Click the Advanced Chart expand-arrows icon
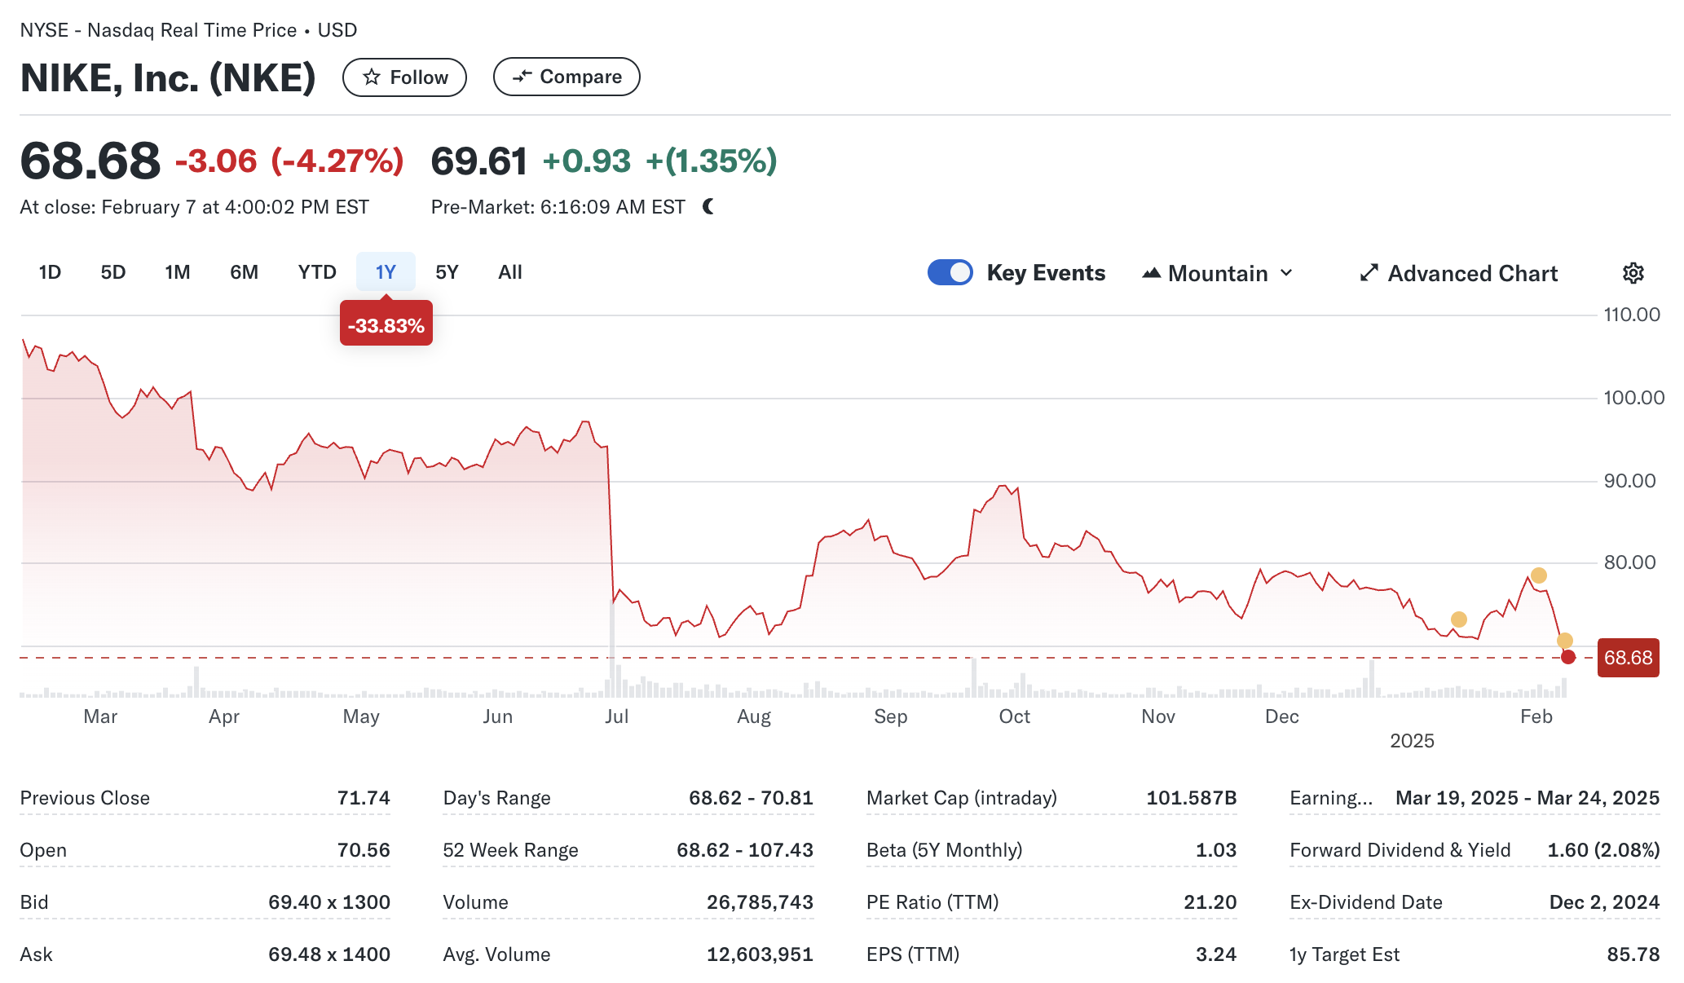This screenshot has height=983, width=1684. [1369, 273]
